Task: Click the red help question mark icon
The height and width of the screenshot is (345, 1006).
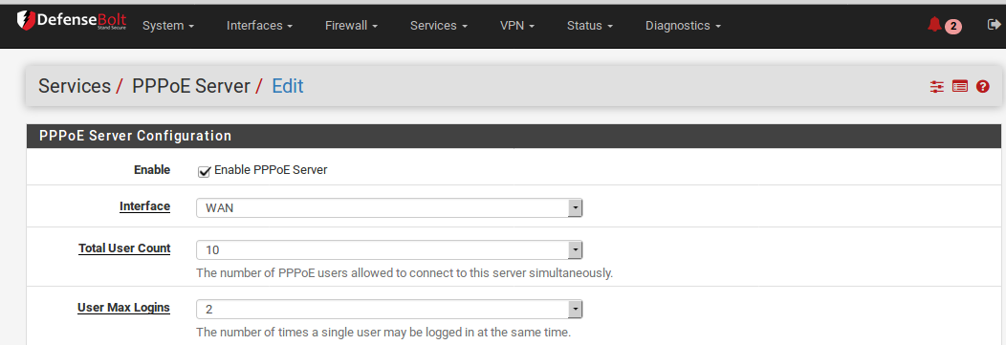Action: coord(982,86)
